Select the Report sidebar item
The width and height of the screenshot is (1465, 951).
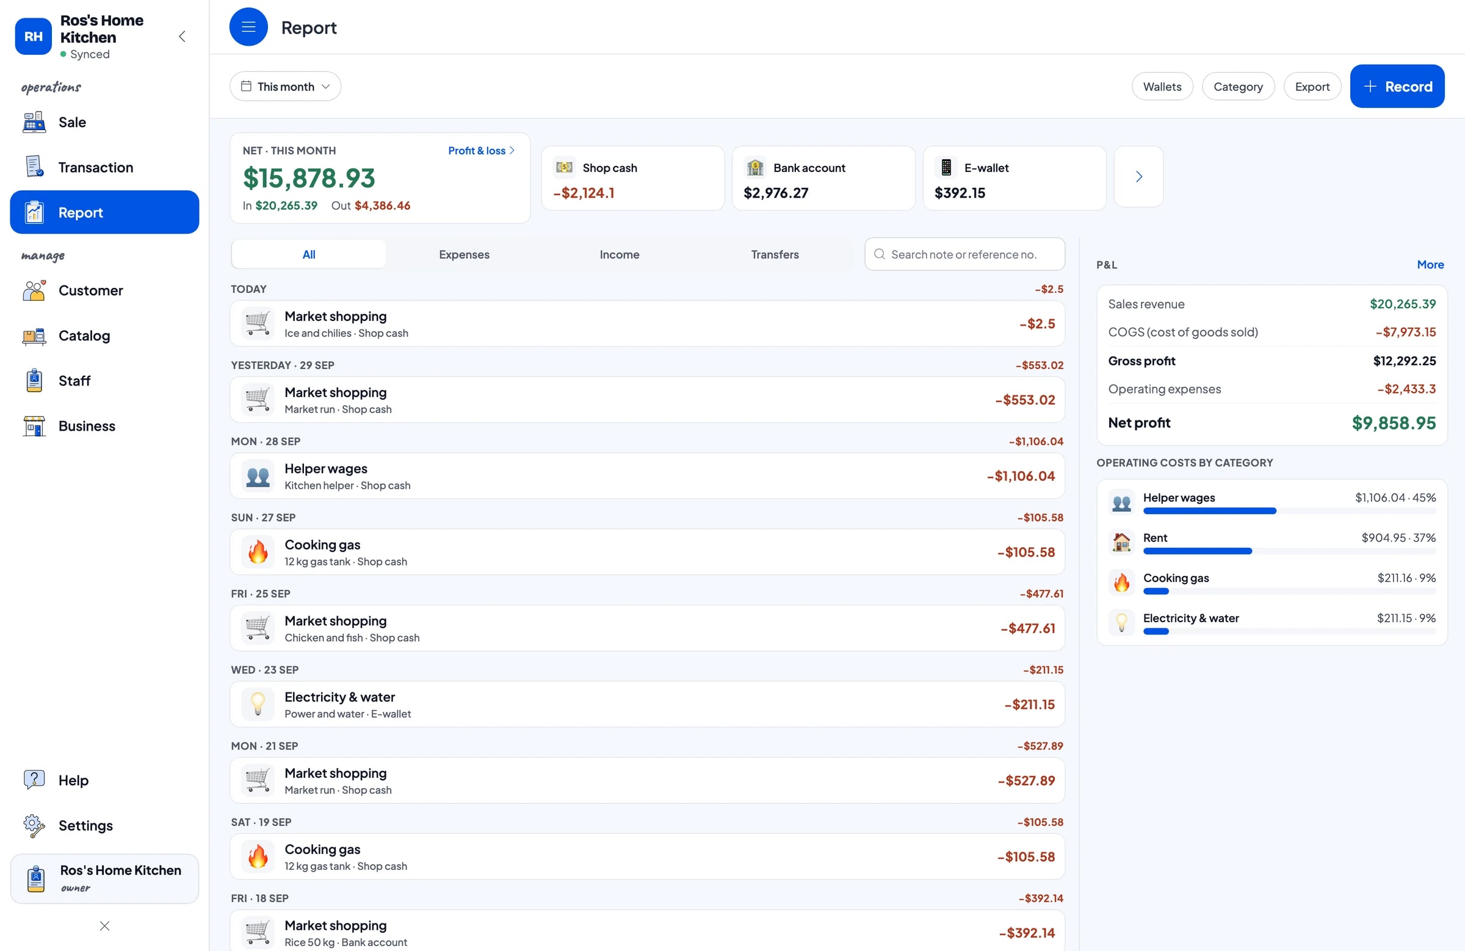click(104, 212)
